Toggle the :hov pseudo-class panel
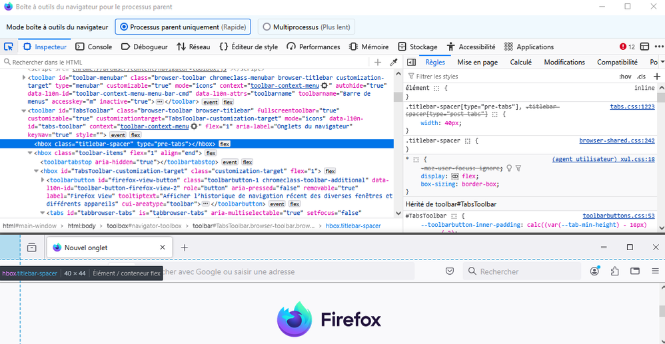665x344 pixels. click(625, 77)
